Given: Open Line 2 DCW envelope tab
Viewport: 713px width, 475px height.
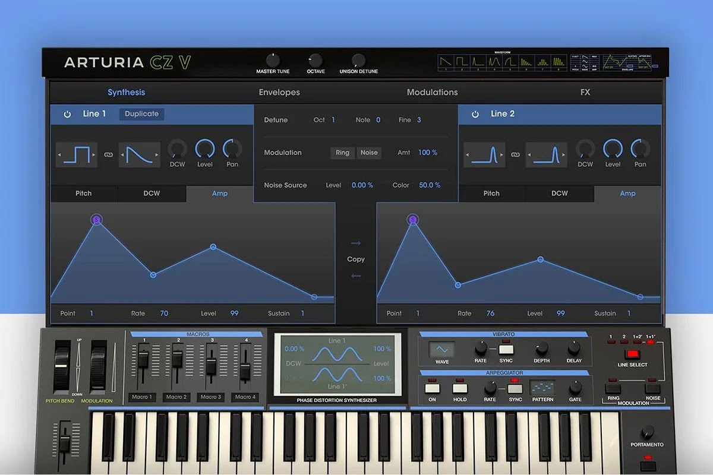Looking at the screenshot, I should pyautogui.click(x=560, y=194).
